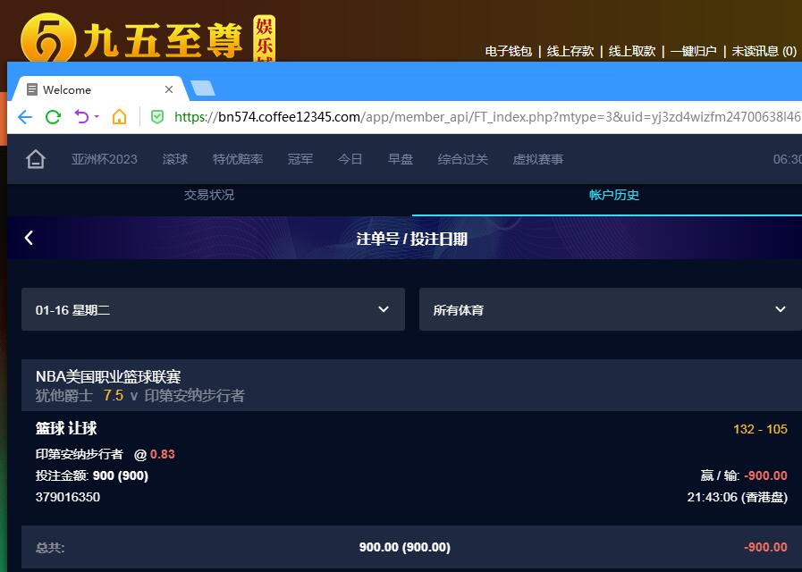Open 早盘 menu item
Viewport: 802px width, 572px height.
pyautogui.click(x=400, y=159)
